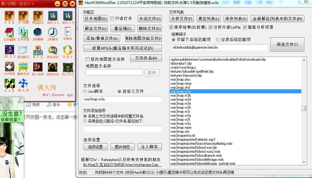Open the 载入画面 loading screen tool
This screenshot has height=178, width=312.
pyautogui.click(x=38, y=67)
